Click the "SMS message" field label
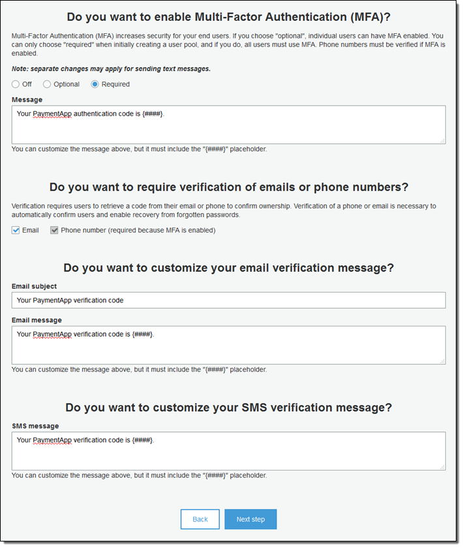This screenshot has height=548, width=463. pos(35,426)
